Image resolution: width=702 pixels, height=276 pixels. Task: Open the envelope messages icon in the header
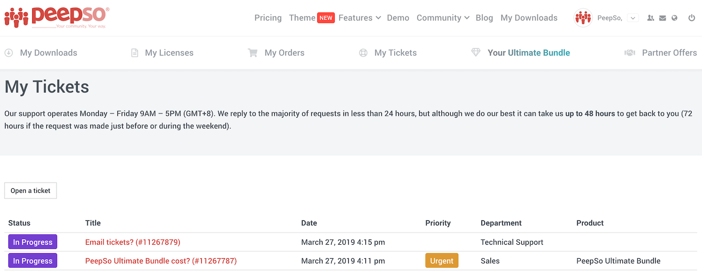pos(662,17)
